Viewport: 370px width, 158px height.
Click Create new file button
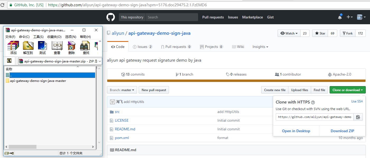pos(275,90)
